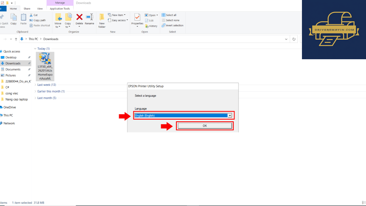This screenshot has width=366, height=206.
Task: Switch to the Home ribbon tab
Action: click(x=13, y=9)
